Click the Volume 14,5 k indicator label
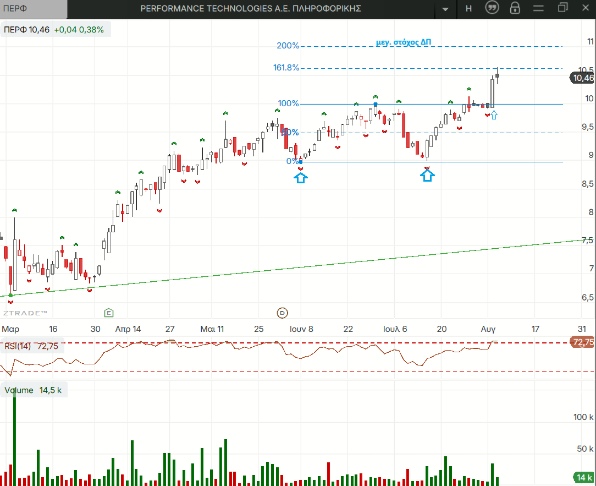Image resolution: width=596 pixels, height=486 pixels. click(32, 390)
